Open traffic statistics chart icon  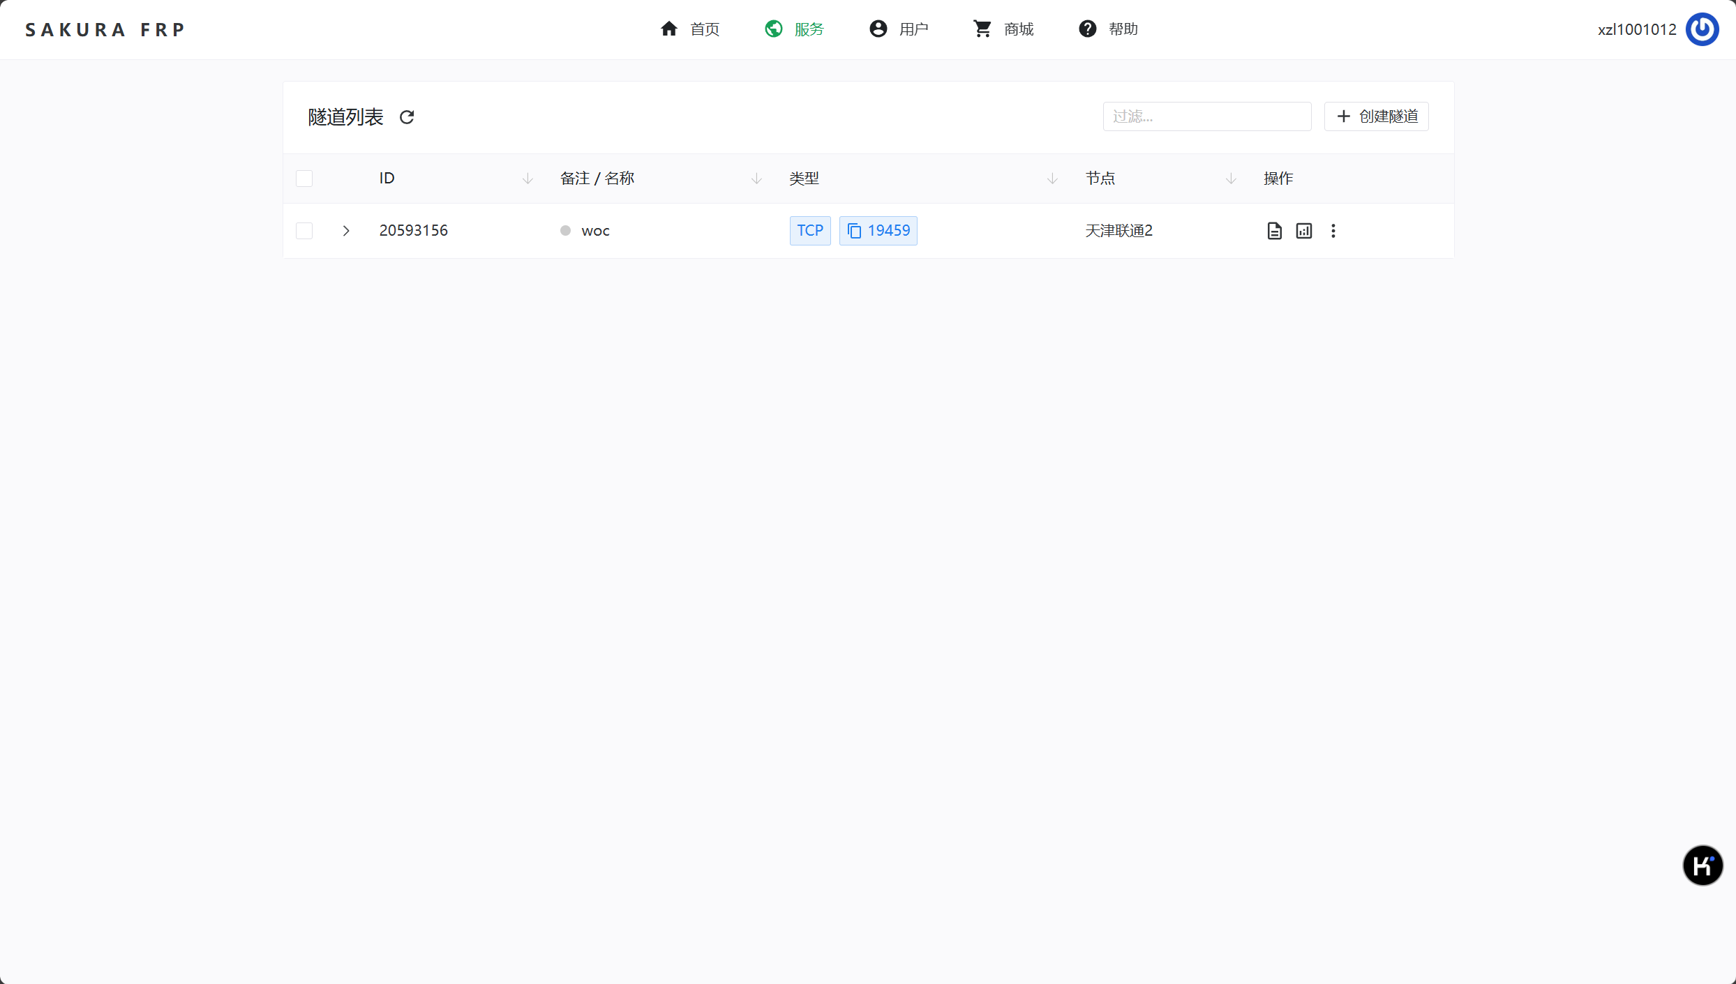click(x=1303, y=231)
